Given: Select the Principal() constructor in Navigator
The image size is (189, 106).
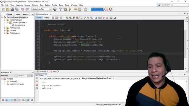Looking at the screenshot, I should click(13, 82).
